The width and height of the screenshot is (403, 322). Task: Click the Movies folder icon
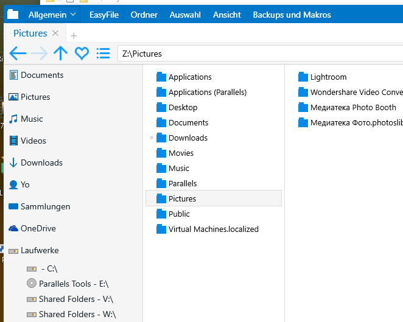click(161, 153)
